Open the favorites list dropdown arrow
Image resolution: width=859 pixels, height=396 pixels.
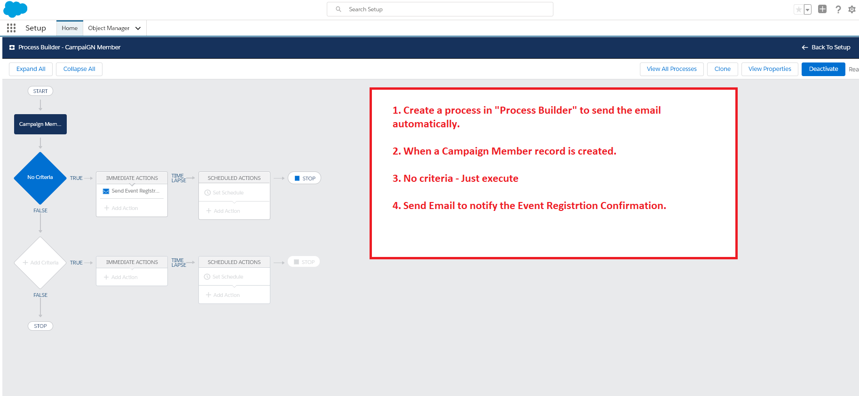tap(808, 9)
